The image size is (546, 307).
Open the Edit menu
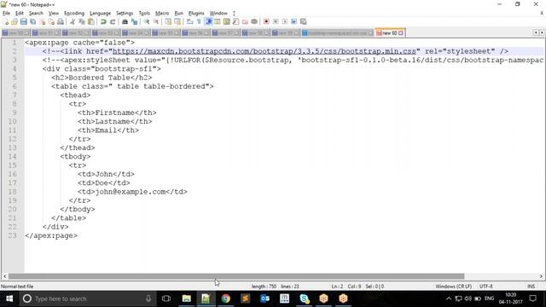(20, 14)
